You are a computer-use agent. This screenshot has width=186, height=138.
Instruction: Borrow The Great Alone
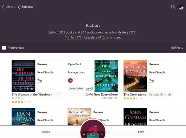pyautogui.click(x=154, y=64)
